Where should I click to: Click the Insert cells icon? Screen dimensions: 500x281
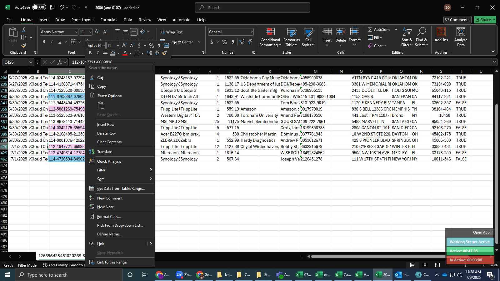click(327, 32)
